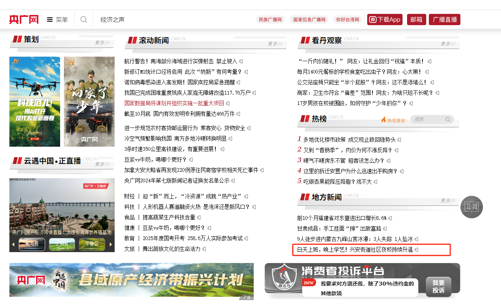Click the floating 耳闻 round icon

[x=471, y=207]
